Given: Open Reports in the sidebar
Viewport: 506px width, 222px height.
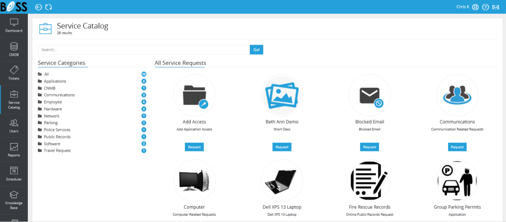Looking at the screenshot, I should click(x=14, y=150).
